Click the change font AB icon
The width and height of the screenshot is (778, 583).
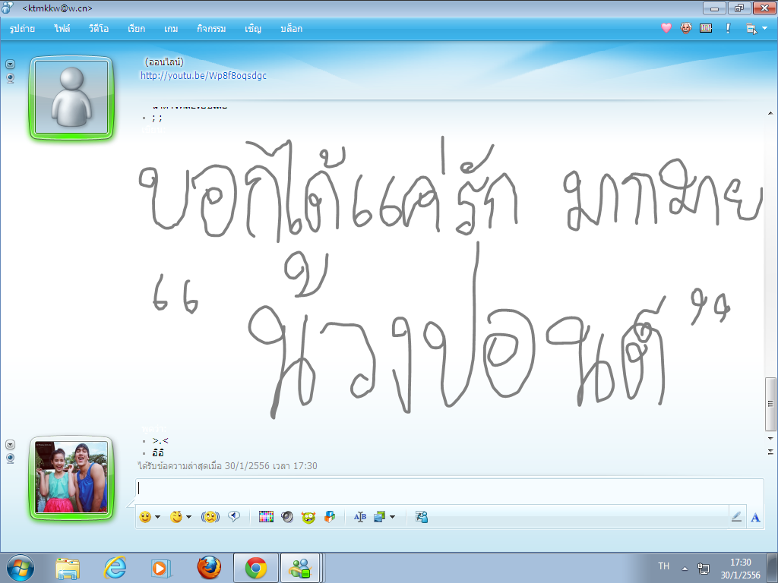click(x=359, y=517)
